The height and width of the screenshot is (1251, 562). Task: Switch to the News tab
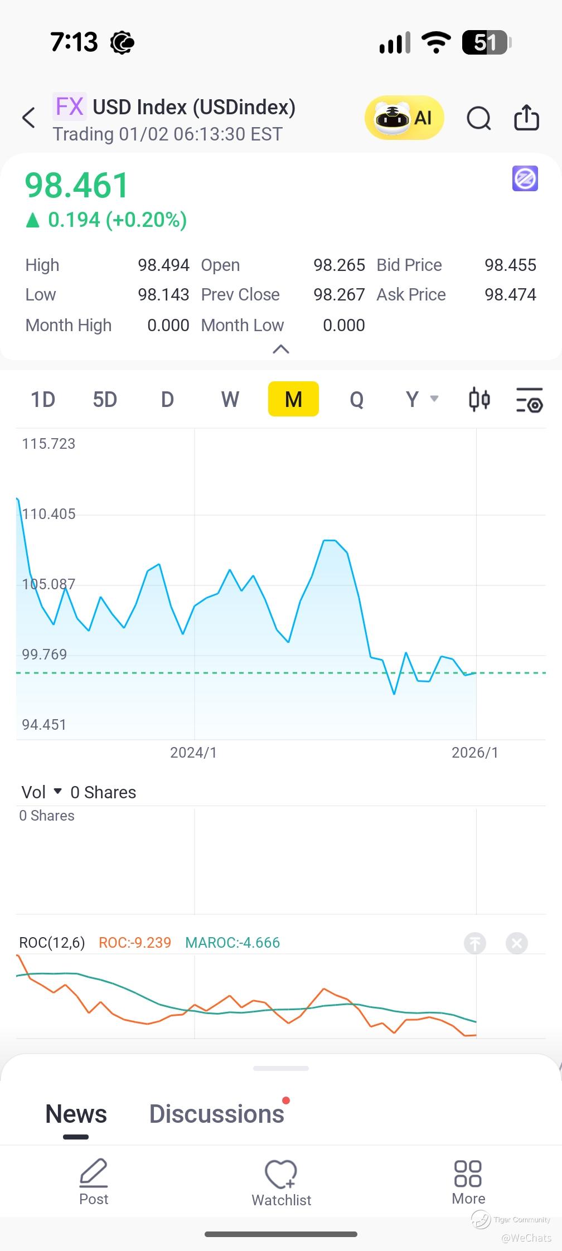click(x=76, y=1114)
